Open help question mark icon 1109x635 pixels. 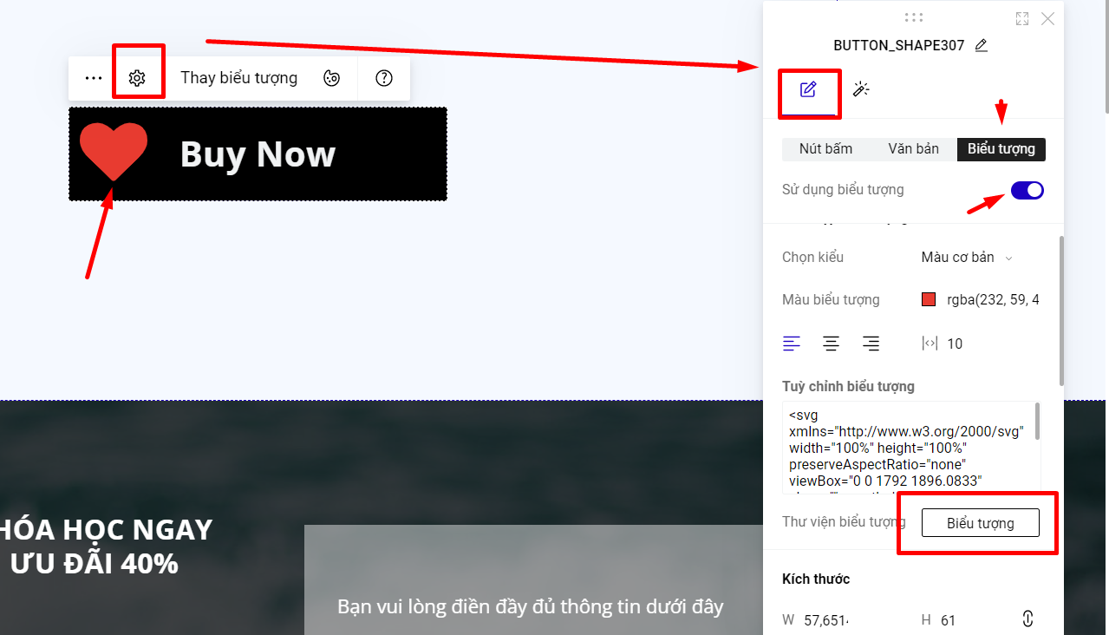coord(384,78)
